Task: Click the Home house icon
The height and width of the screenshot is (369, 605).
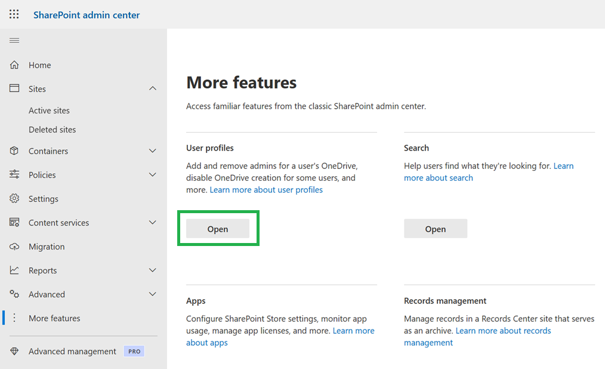Action: tap(14, 65)
